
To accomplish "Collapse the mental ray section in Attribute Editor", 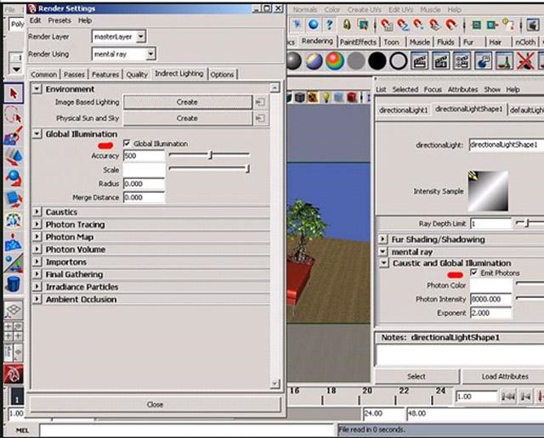I will tap(382, 251).
